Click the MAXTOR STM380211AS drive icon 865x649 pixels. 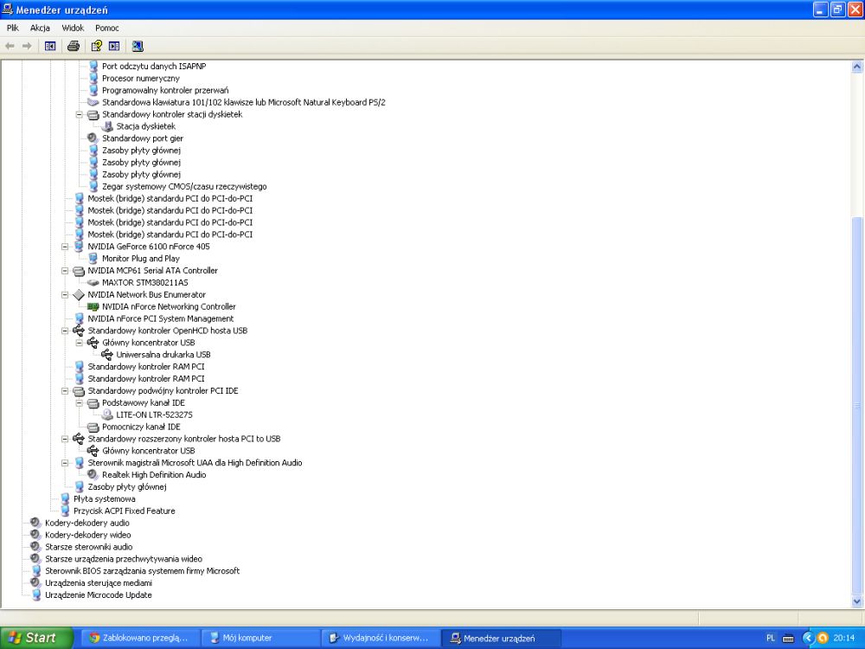coord(93,283)
